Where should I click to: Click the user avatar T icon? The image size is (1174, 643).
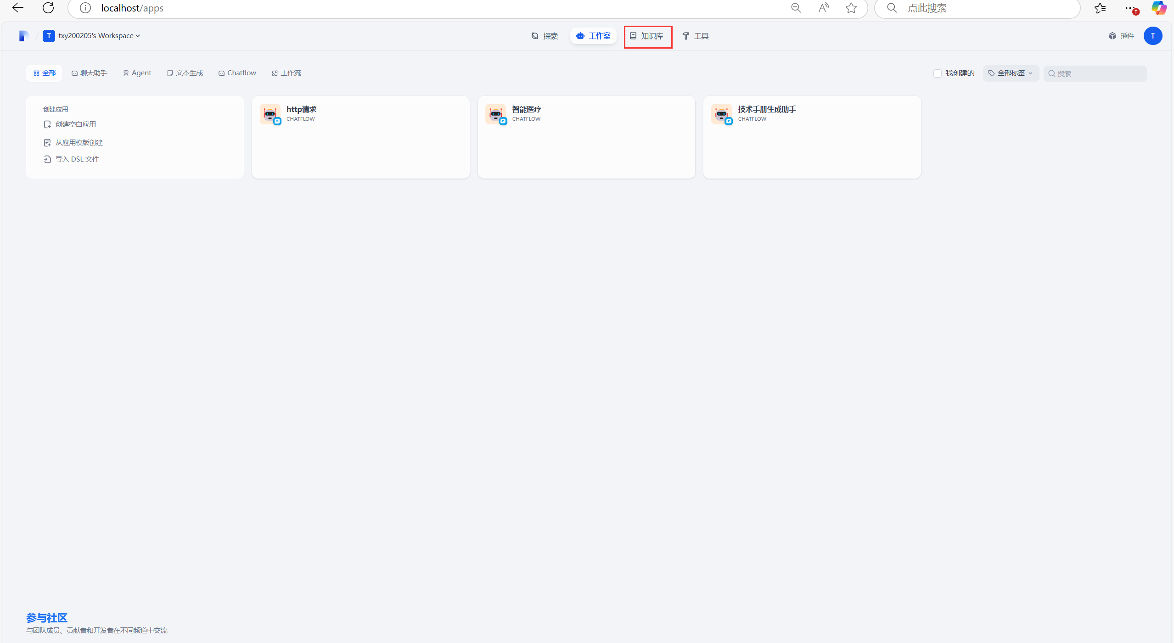[1152, 36]
